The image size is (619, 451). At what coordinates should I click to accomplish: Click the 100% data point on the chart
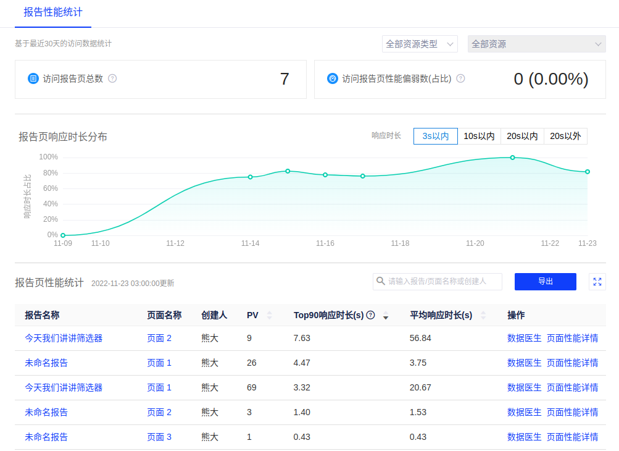click(512, 158)
